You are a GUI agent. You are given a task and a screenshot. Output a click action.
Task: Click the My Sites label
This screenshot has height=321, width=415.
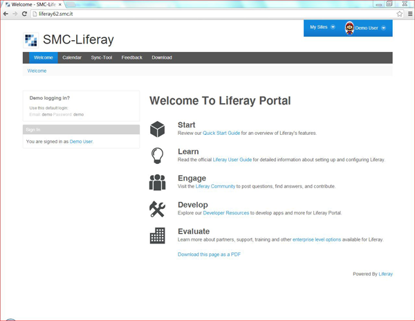319,27
